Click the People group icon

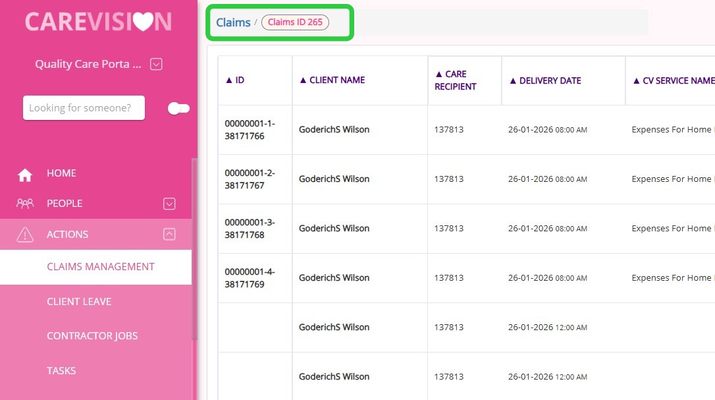[25, 203]
